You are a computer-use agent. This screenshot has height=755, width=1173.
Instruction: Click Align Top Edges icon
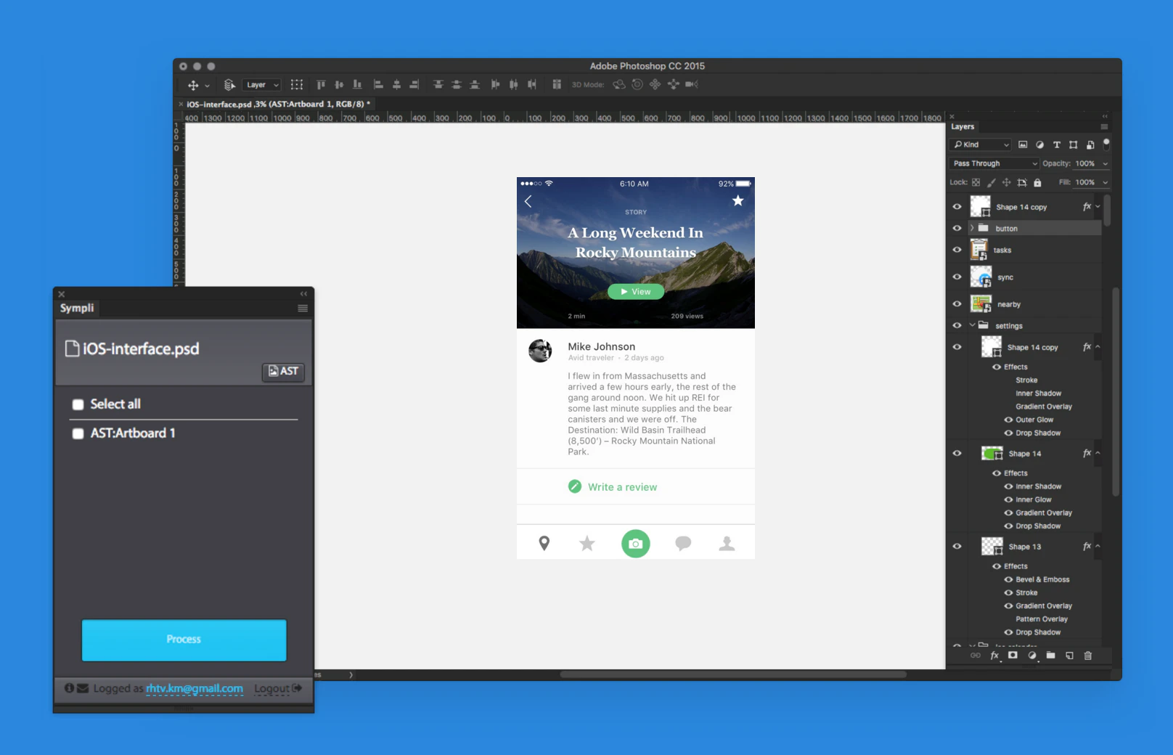[x=321, y=85]
